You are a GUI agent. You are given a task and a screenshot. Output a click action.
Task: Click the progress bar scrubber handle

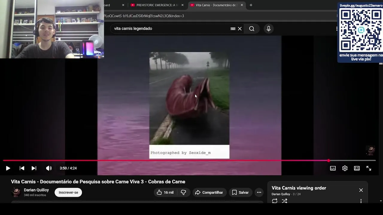point(329,161)
